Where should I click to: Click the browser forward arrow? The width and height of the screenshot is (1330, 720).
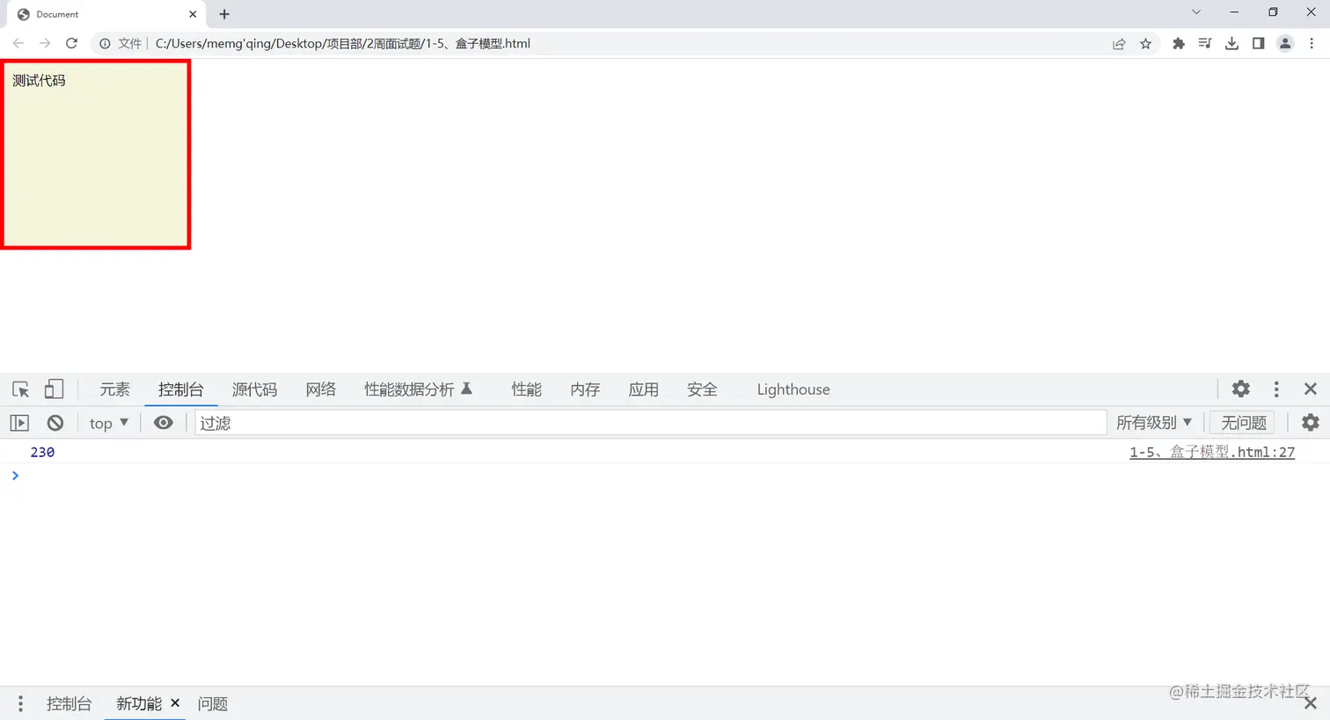tap(45, 43)
